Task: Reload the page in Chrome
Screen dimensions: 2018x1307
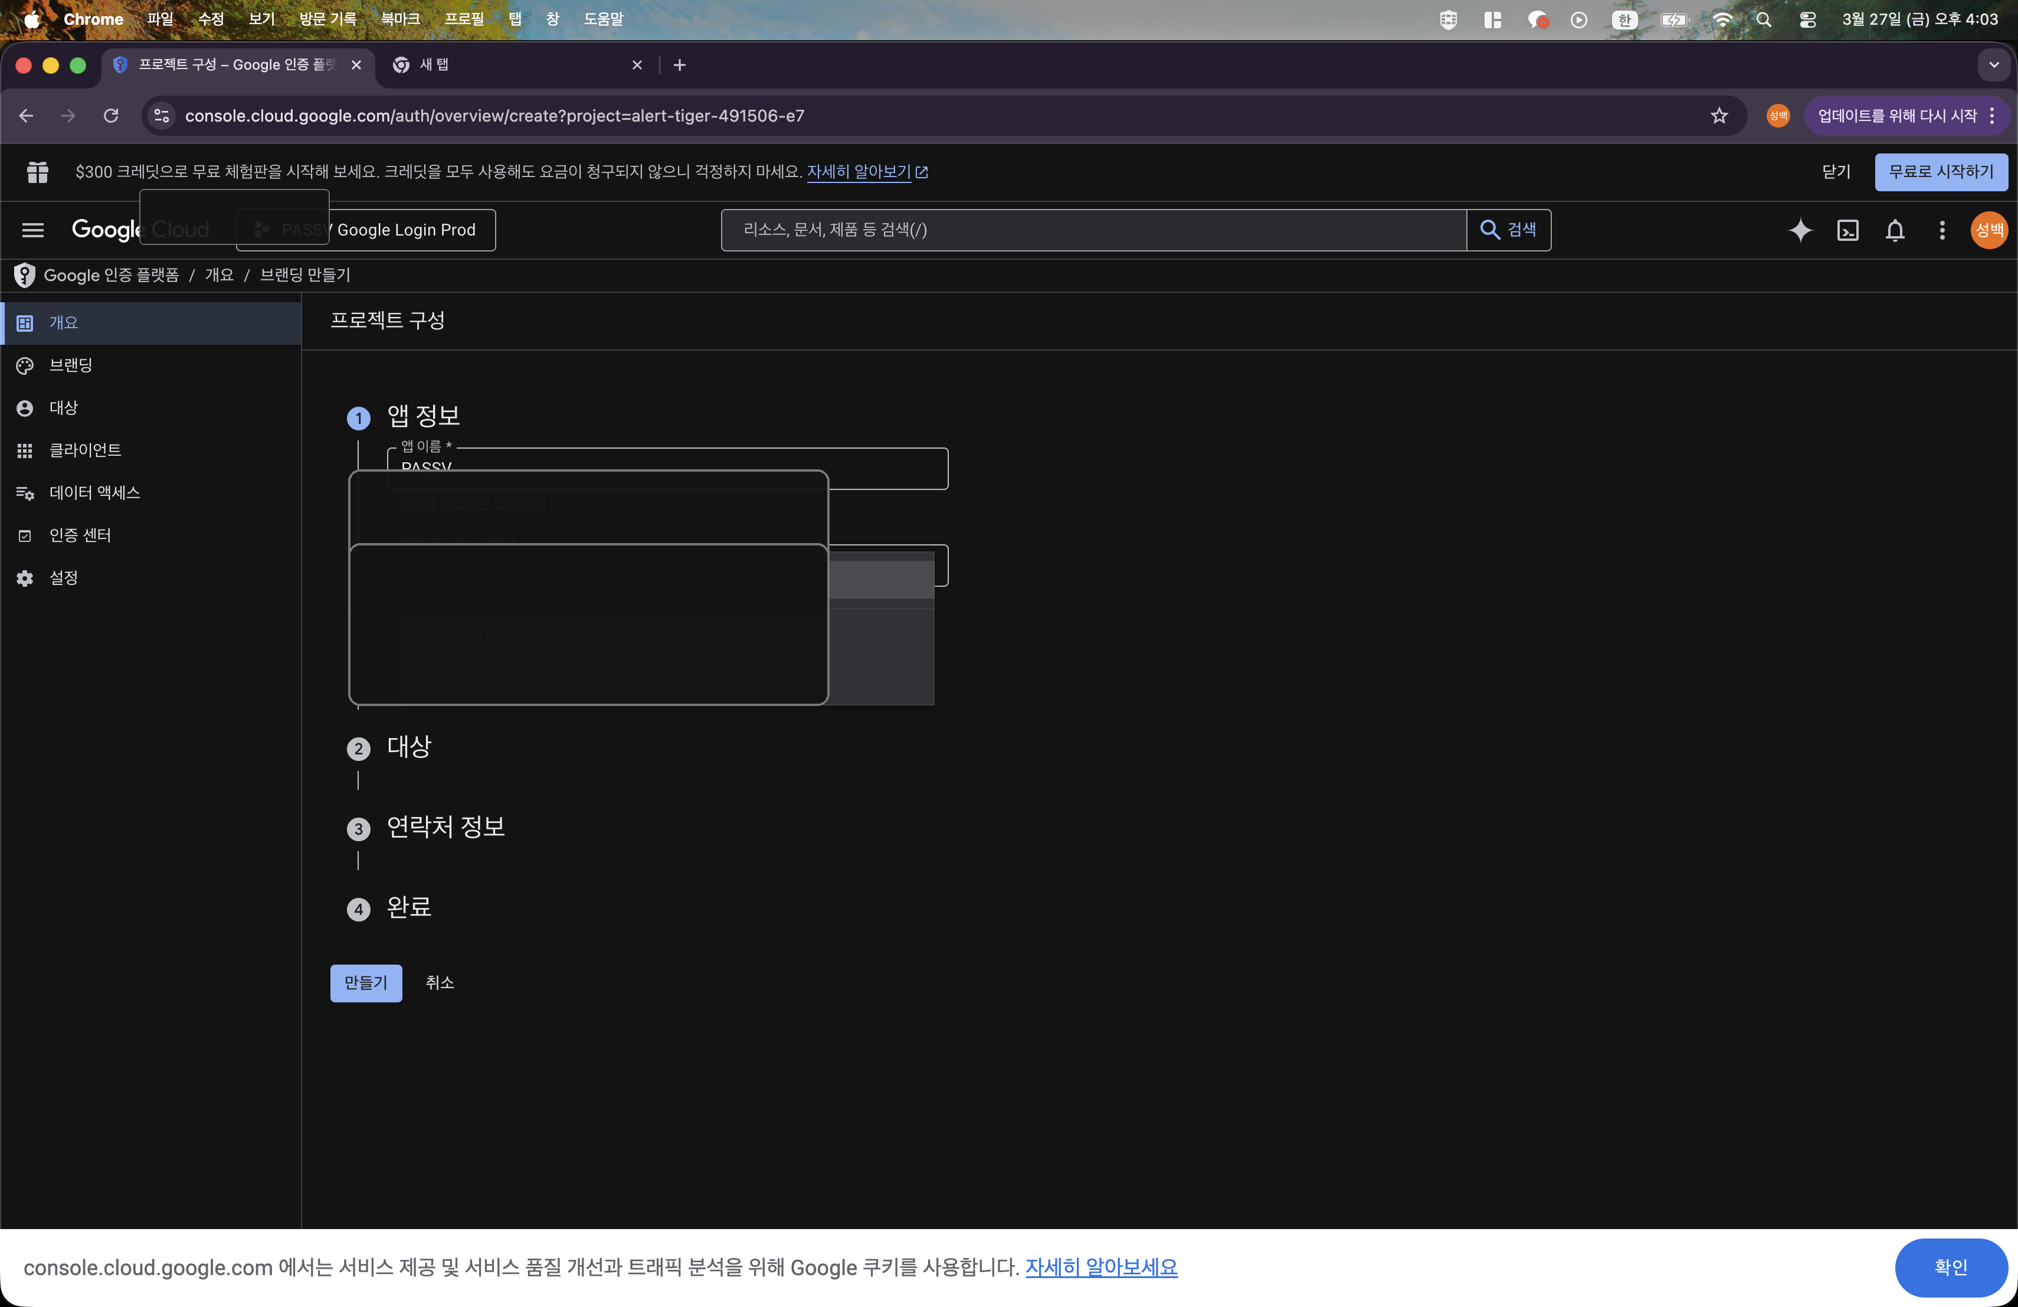Action: tap(111, 115)
